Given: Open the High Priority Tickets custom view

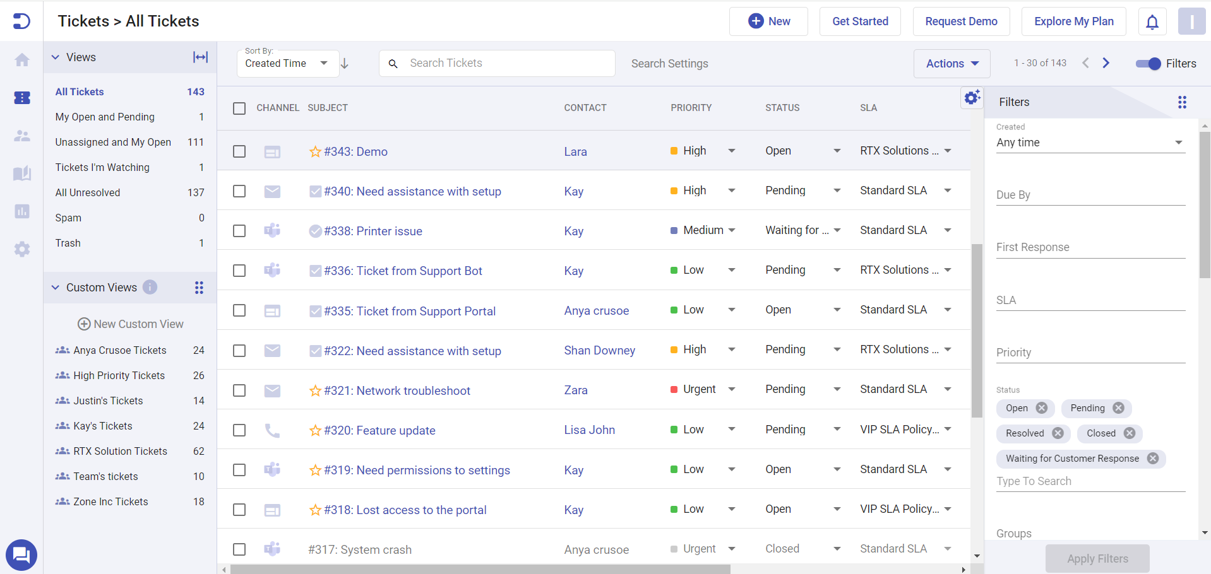Looking at the screenshot, I should tap(119, 375).
